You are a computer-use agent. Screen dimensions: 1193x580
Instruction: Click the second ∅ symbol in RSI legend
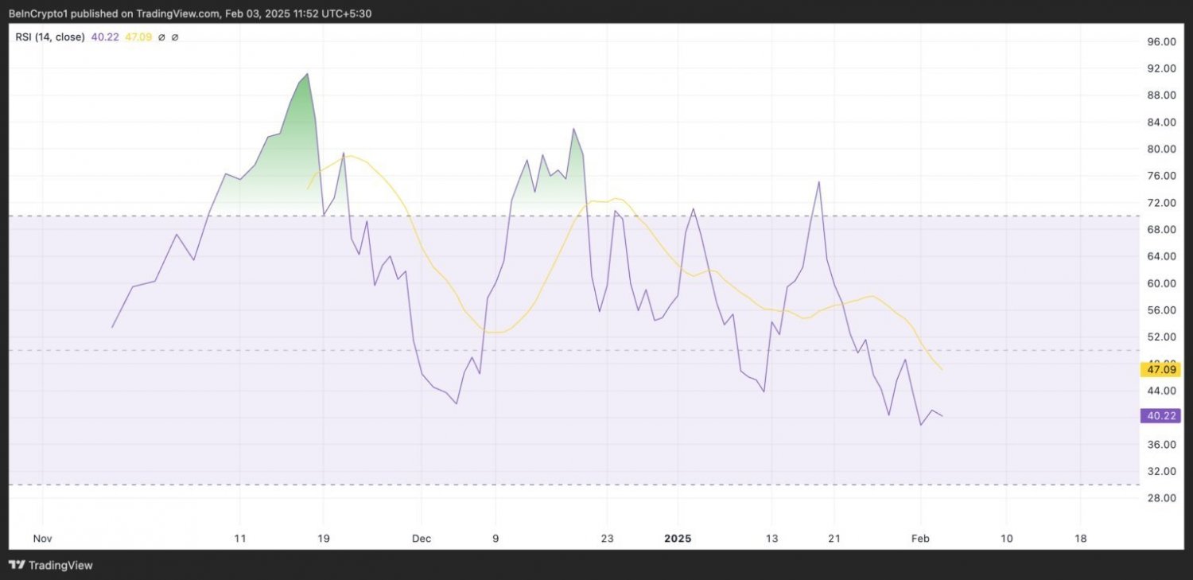pos(175,37)
